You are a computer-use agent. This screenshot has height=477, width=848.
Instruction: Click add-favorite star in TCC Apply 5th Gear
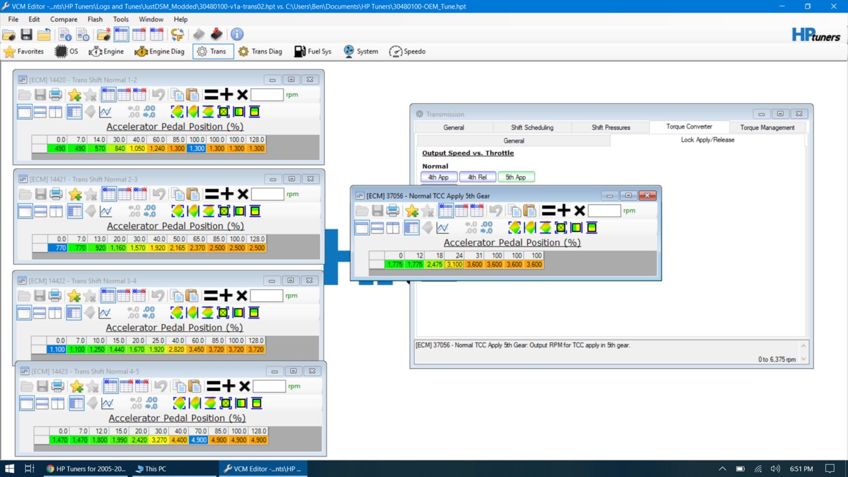(x=411, y=211)
